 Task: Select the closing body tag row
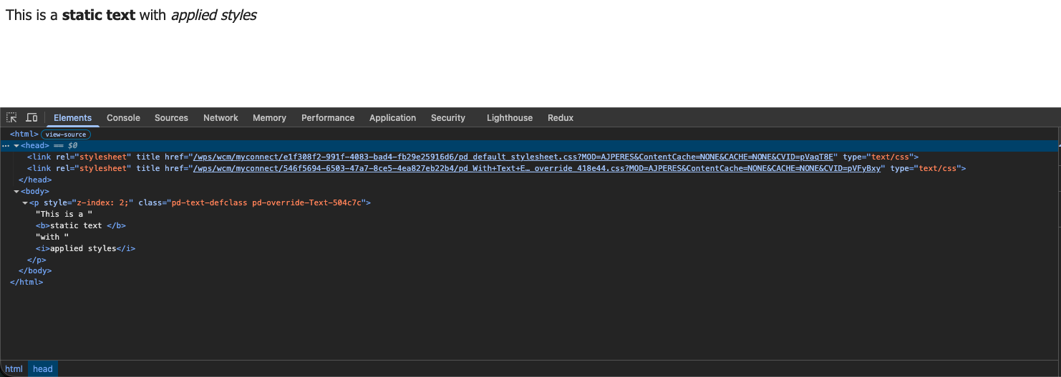coord(35,271)
